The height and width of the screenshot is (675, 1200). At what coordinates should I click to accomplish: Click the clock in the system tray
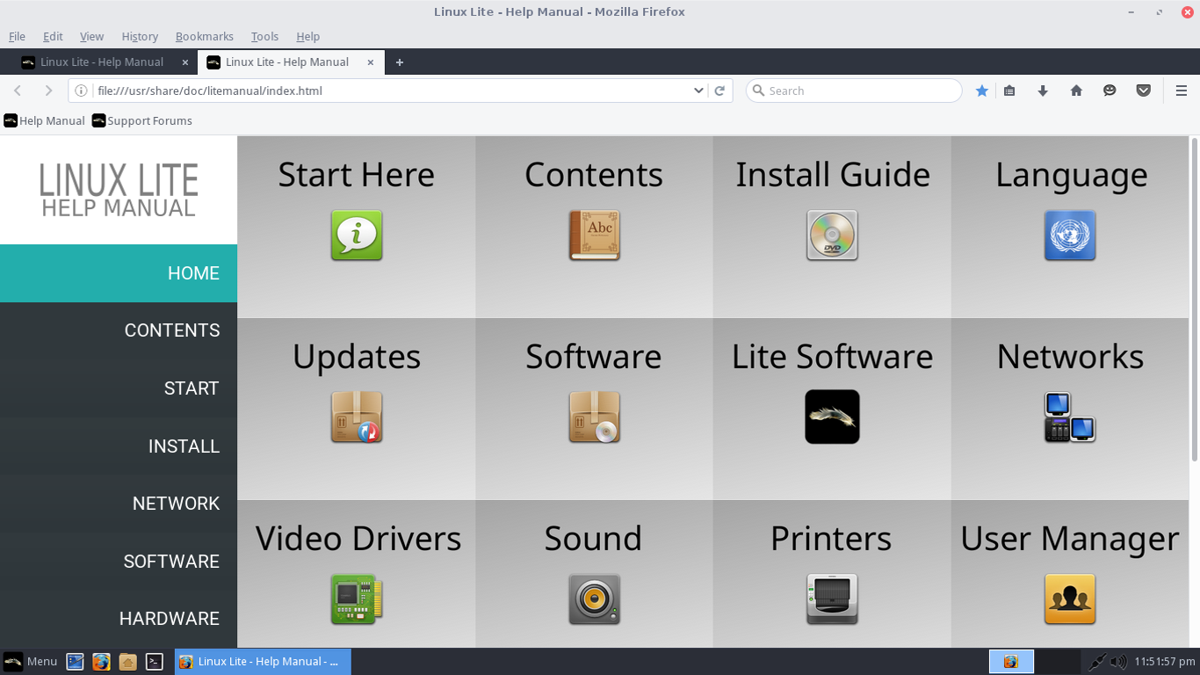[x=1163, y=661]
